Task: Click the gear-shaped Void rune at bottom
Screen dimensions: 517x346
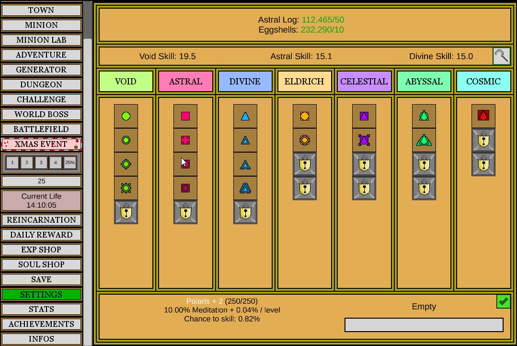Action: pos(126,188)
